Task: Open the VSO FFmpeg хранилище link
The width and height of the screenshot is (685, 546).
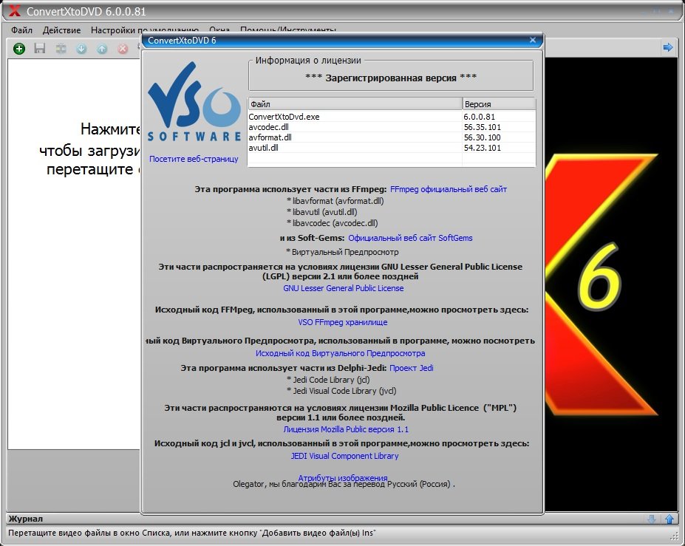Action: [343, 322]
